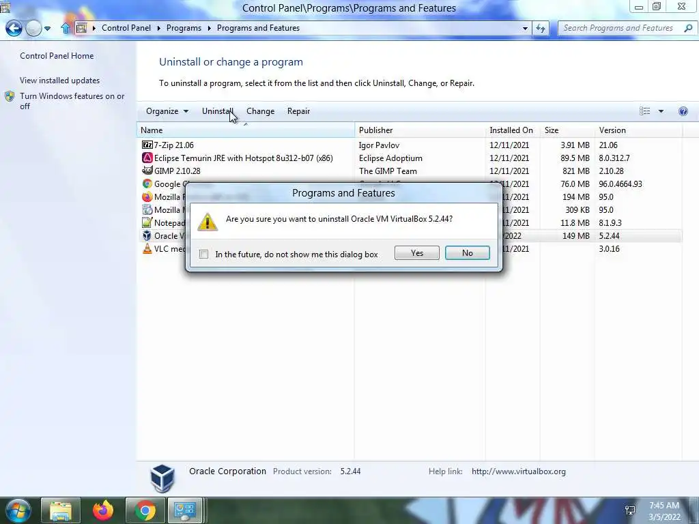Click the Forward navigation arrow
The image size is (699, 524).
33,29
